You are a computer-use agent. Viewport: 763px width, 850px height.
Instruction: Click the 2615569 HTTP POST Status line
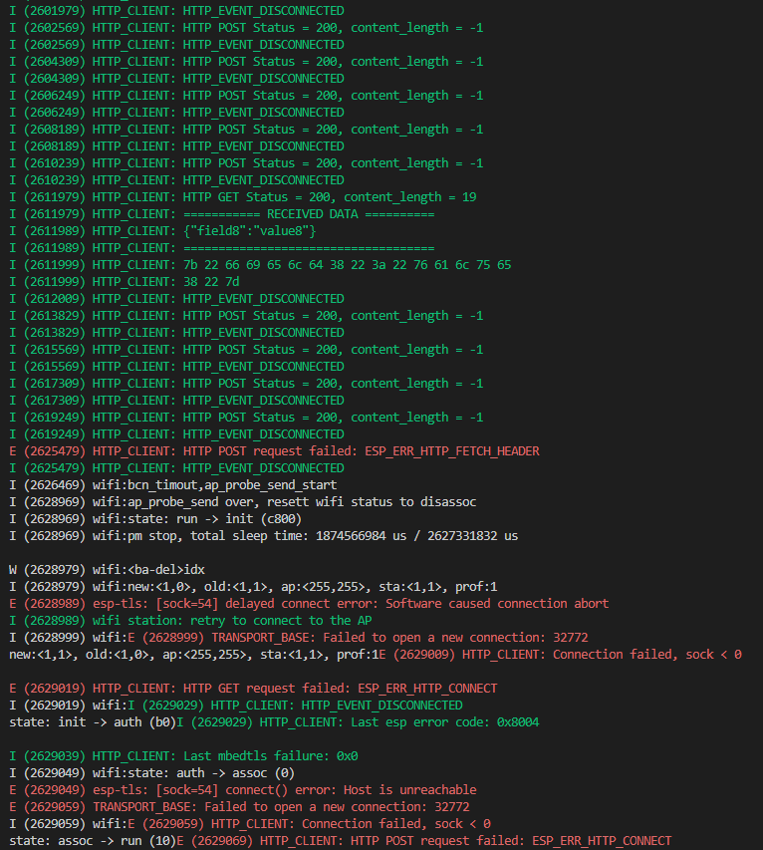point(246,349)
